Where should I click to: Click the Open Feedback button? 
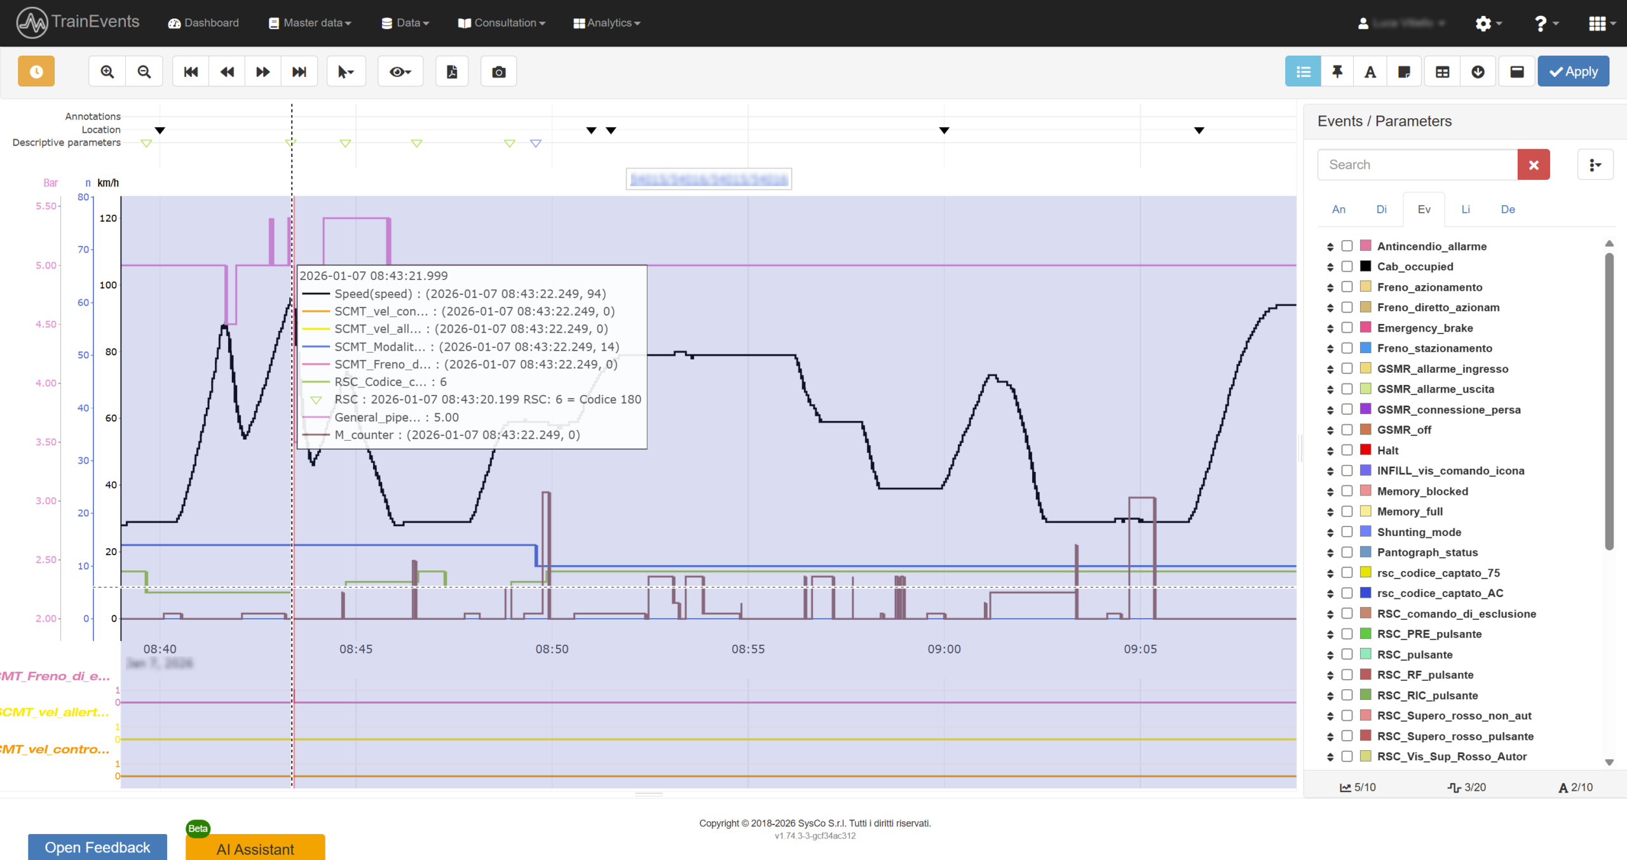pos(97,847)
